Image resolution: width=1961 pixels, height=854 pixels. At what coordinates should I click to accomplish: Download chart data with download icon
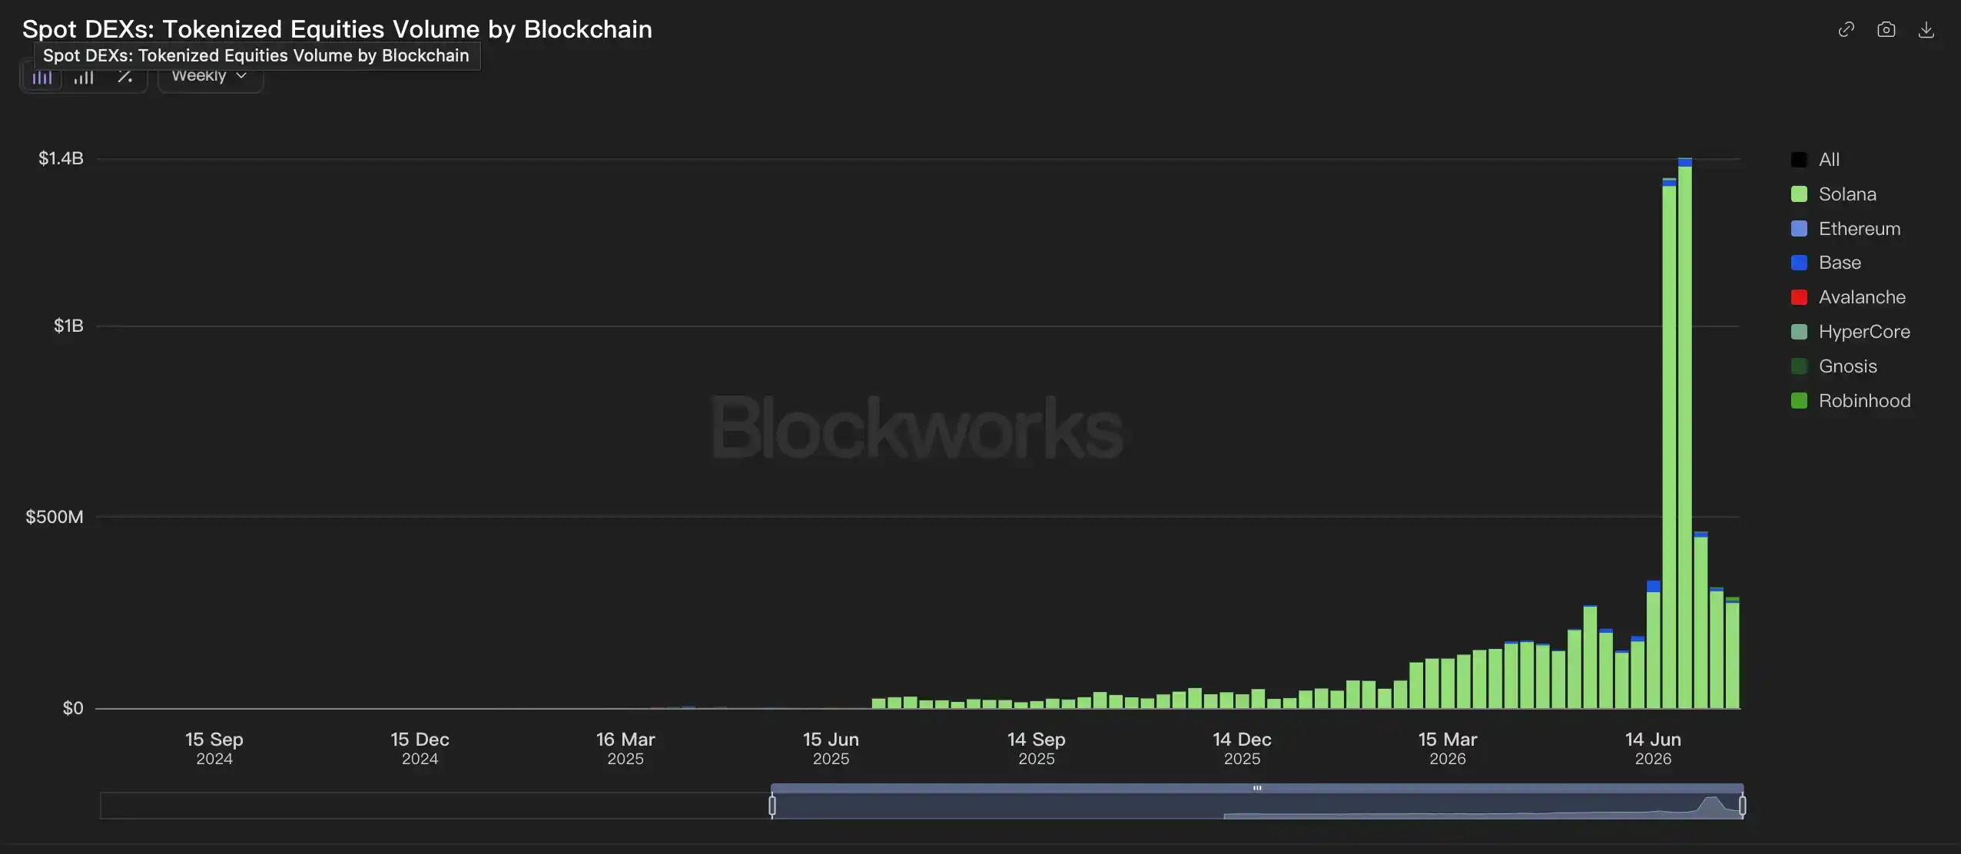pos(1926,29)
